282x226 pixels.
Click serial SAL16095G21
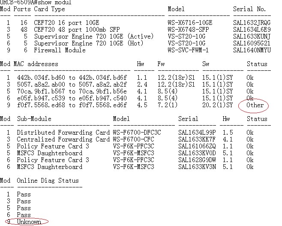pyautogui.click(x=252, y=43)
